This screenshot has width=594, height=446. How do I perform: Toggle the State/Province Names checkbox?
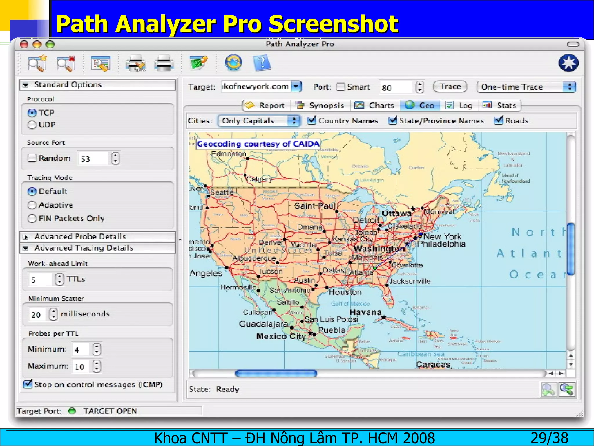tap(392, 120)
